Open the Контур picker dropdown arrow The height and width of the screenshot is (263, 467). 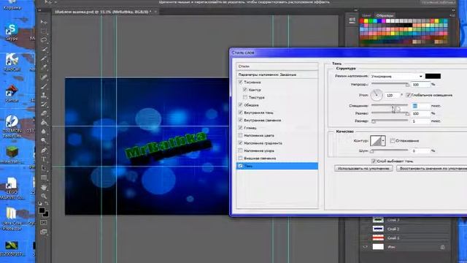tap(383, 141)
